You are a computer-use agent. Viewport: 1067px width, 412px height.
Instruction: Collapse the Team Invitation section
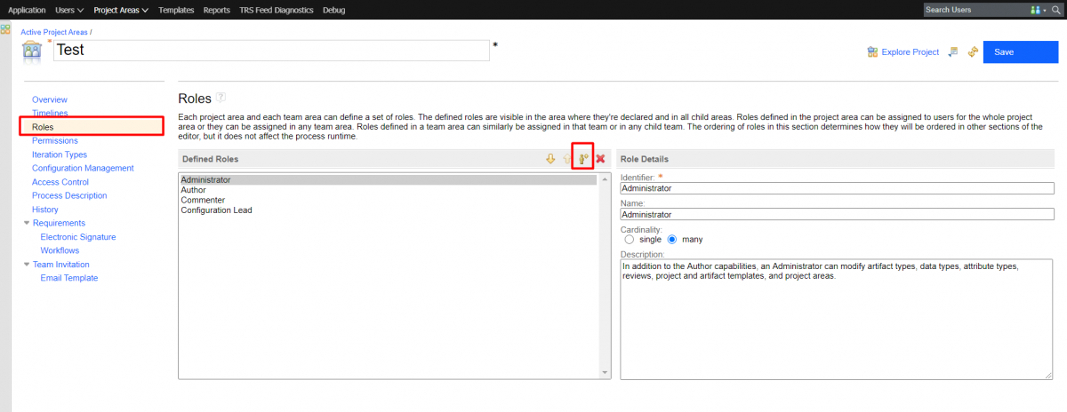pos(27,264)
